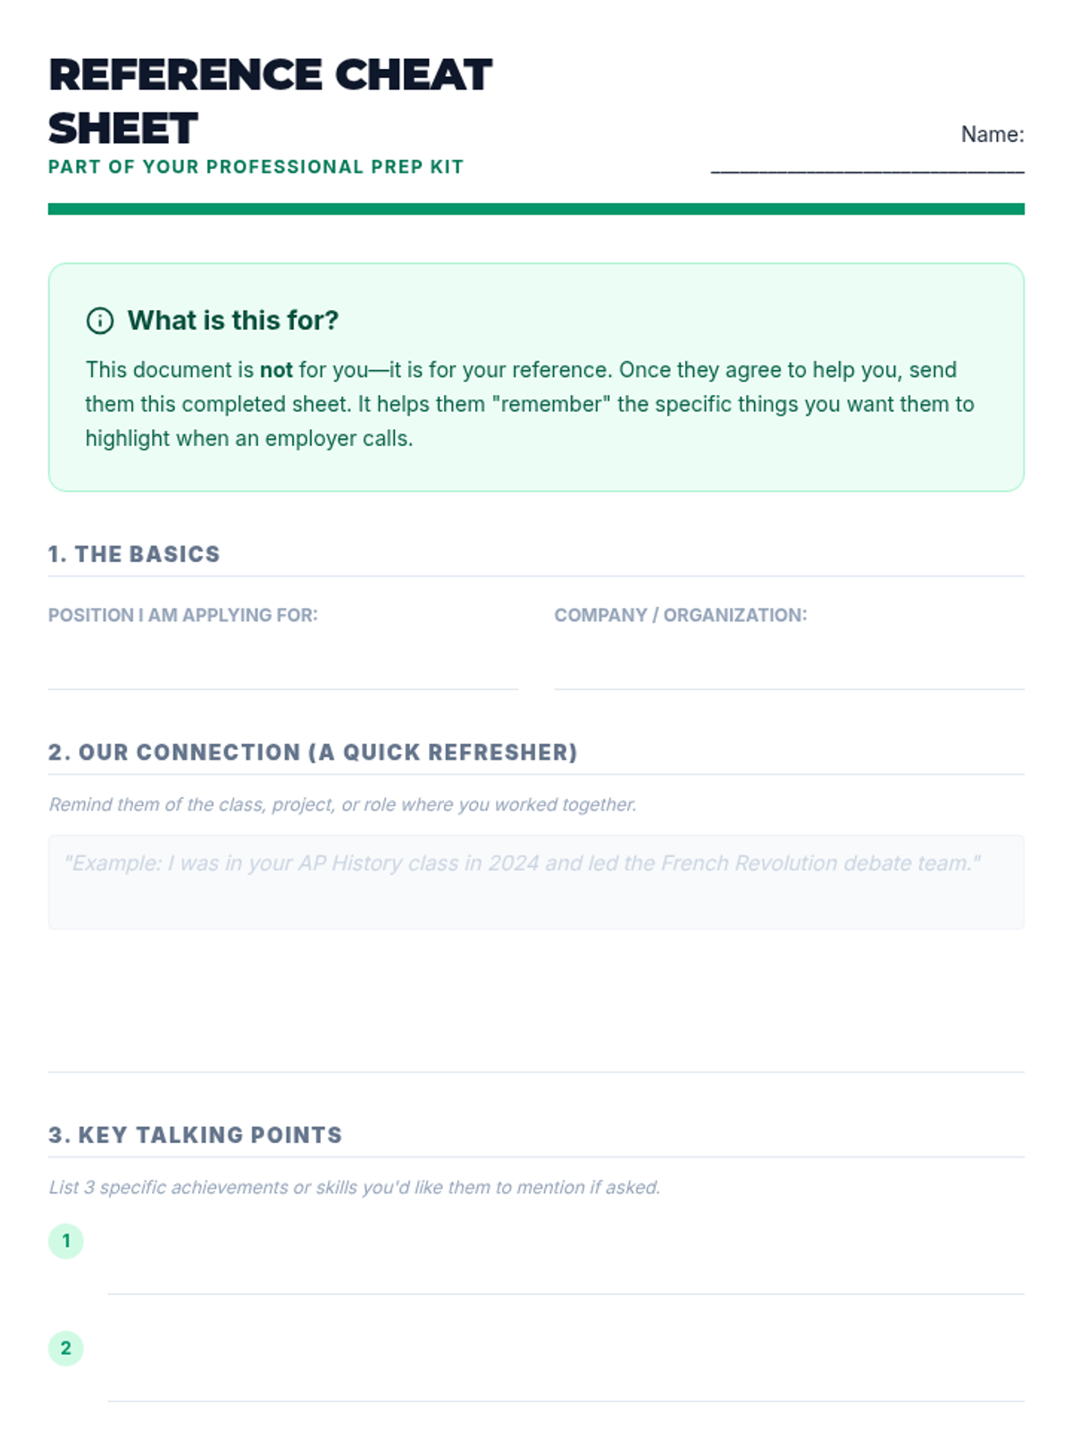Click the Name: label
The width and height of the screenshot is (1072, 1430).
[x=992, y=135]
